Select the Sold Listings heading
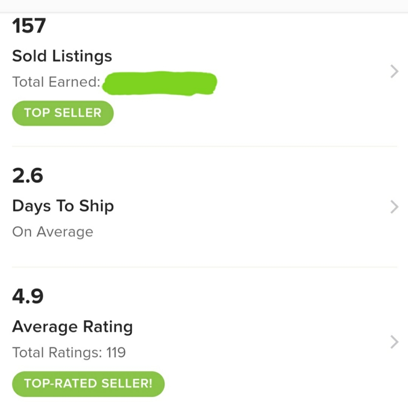Viewport: 408px width, 407px height. tap(62, 56)
